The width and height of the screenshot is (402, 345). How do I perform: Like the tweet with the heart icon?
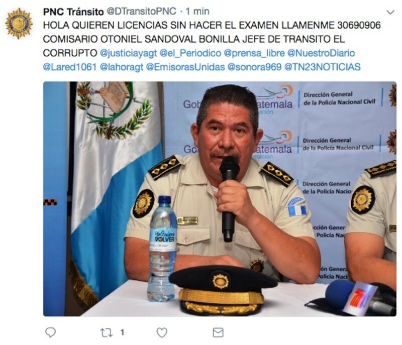click(162, 333)
